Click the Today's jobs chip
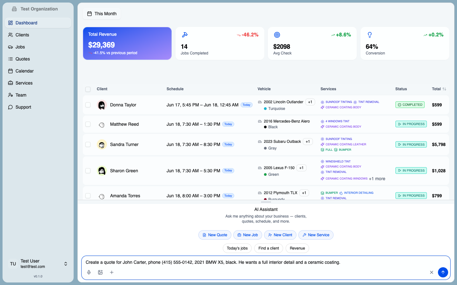Image resolution: width=457 pixels, height=285 pixels. (x=237, y=248)
